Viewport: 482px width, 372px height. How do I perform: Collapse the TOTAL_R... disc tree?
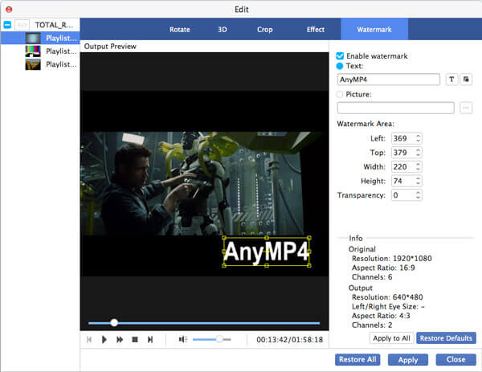7,25
